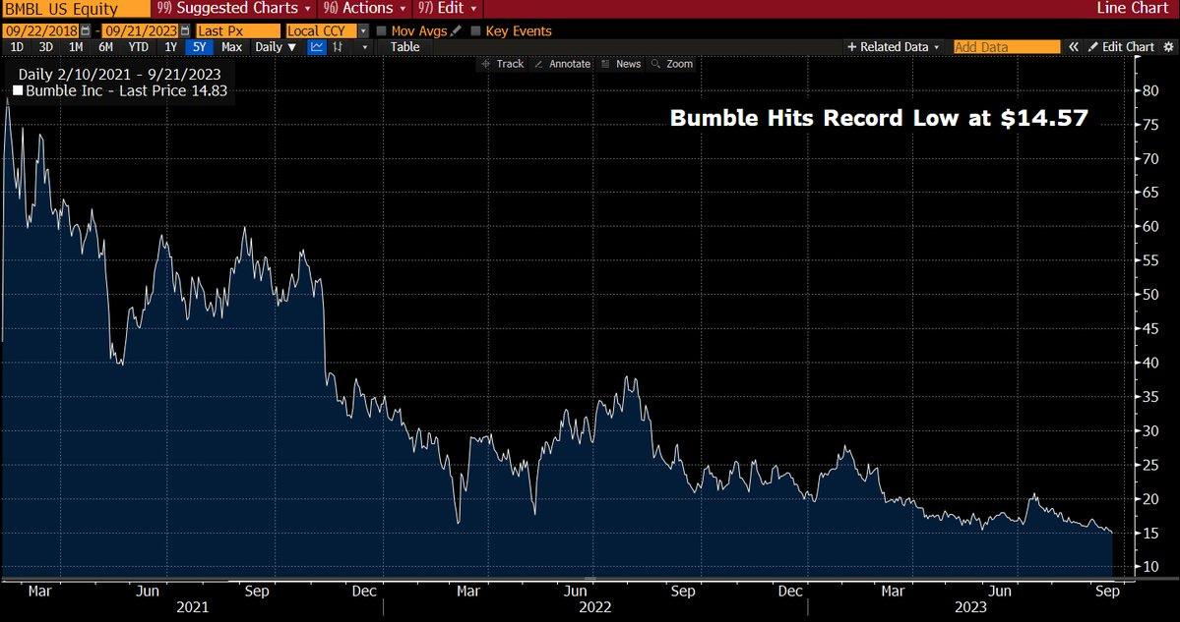Image resolution: width=1180 pixels, height=622 pixels.
Task: Click the Bumble Inc Last Price legend entry
Action: click(x=126, y=91)
